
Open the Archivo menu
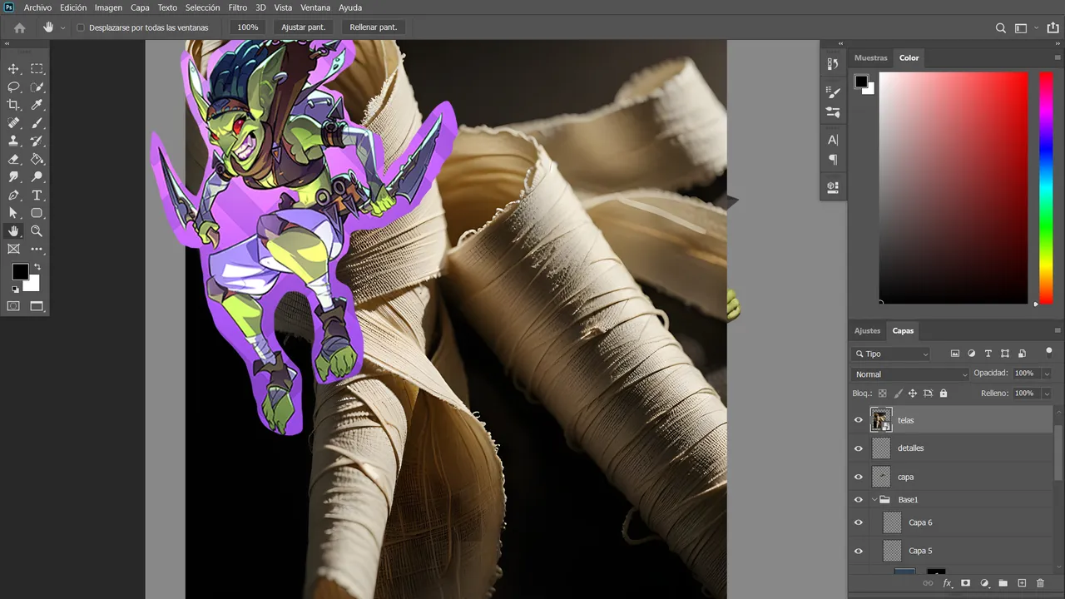37,7
